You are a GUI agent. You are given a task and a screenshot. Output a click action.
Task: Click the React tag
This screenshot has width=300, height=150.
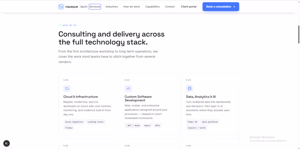(147, 126)
